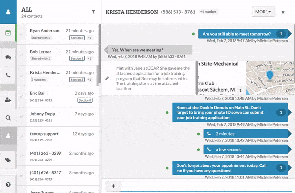Screen dimensions: 295x193
Task: Click 'Shared with 1' under Ryan Anderson
Action: point(41,38)
